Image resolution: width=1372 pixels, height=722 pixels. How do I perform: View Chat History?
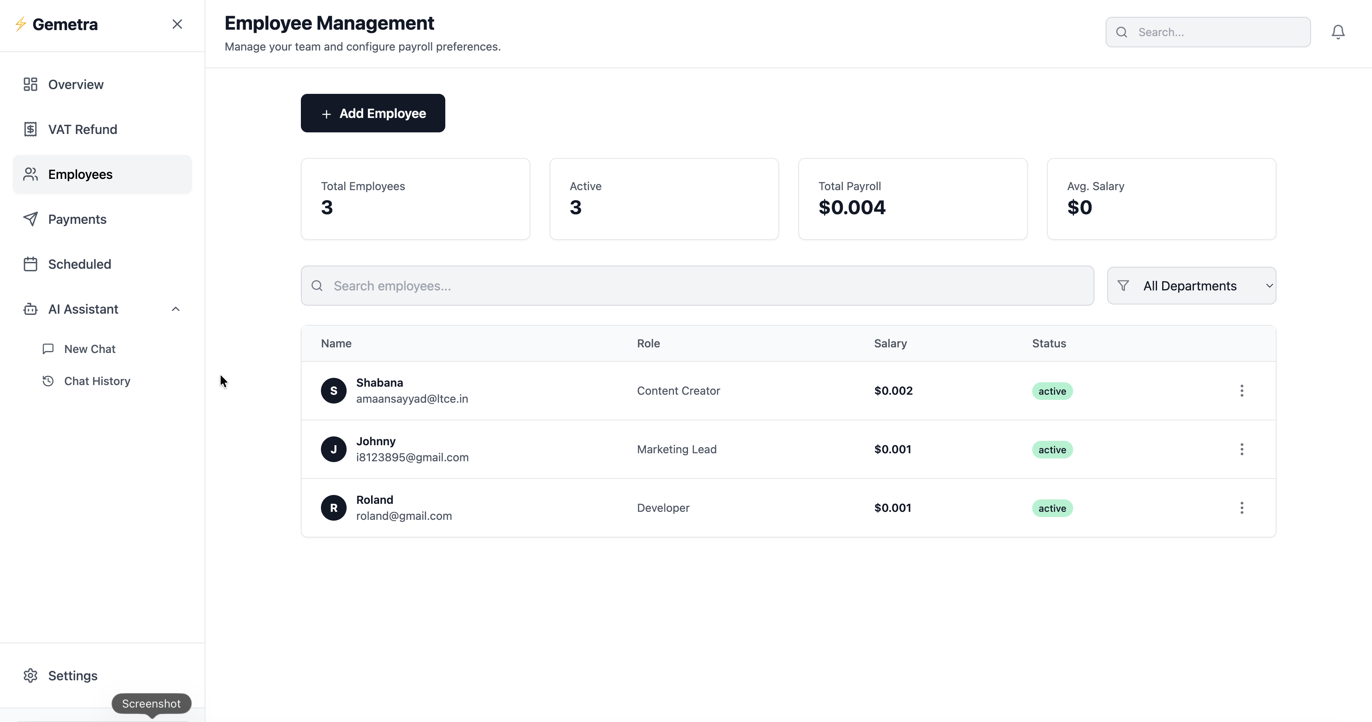(97, 381)
